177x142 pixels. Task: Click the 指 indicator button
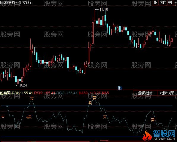tap(155, 2)
